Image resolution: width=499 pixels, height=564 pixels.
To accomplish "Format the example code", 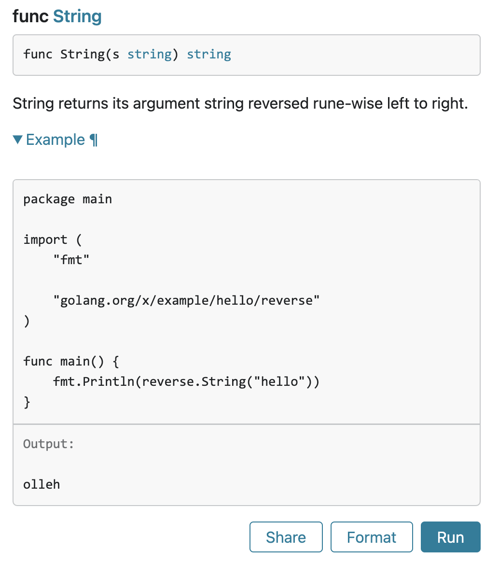I will click(372, 537).
